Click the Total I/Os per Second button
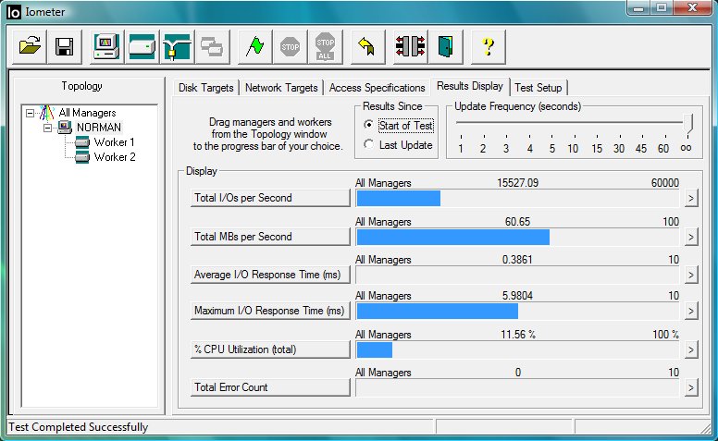The height and width of the screenshot is (441, 718). pos(270,198)
